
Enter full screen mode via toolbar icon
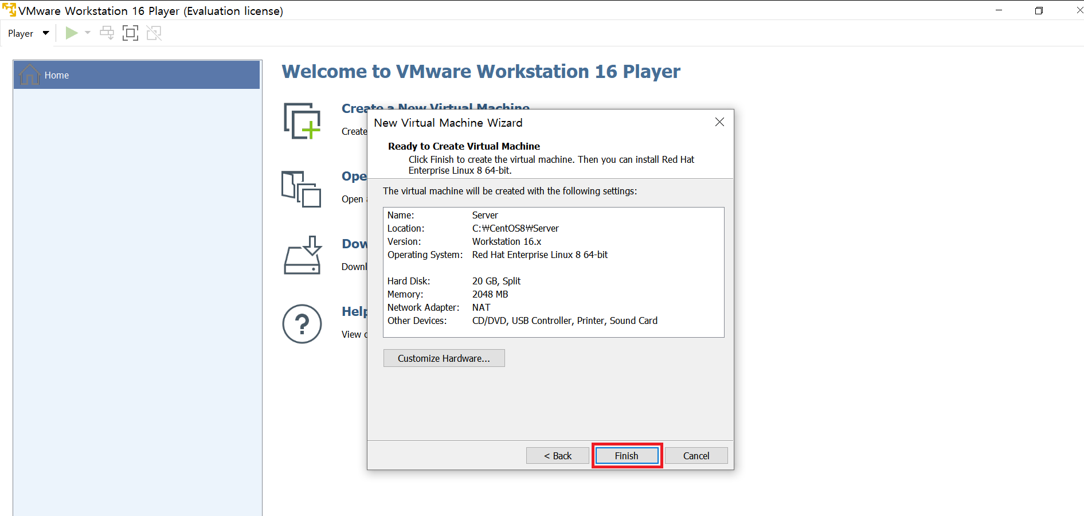click(131, 33)
